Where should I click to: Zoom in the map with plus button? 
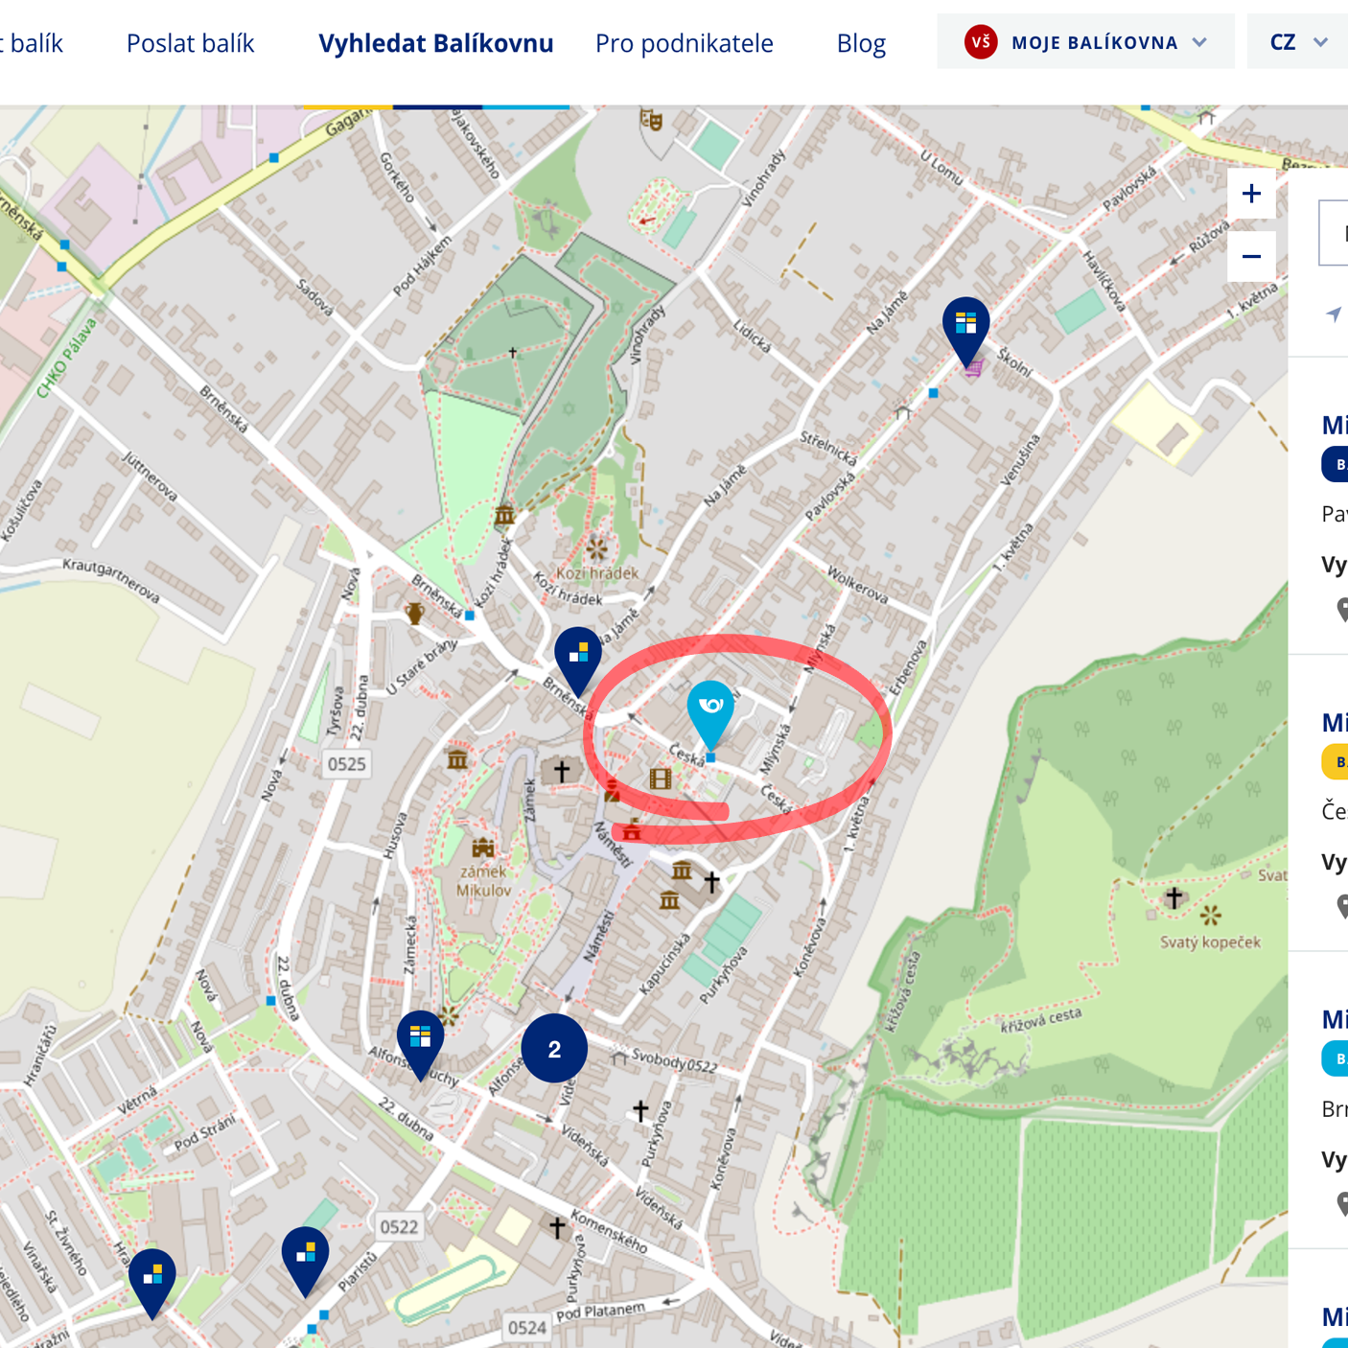coord(1251,194)
